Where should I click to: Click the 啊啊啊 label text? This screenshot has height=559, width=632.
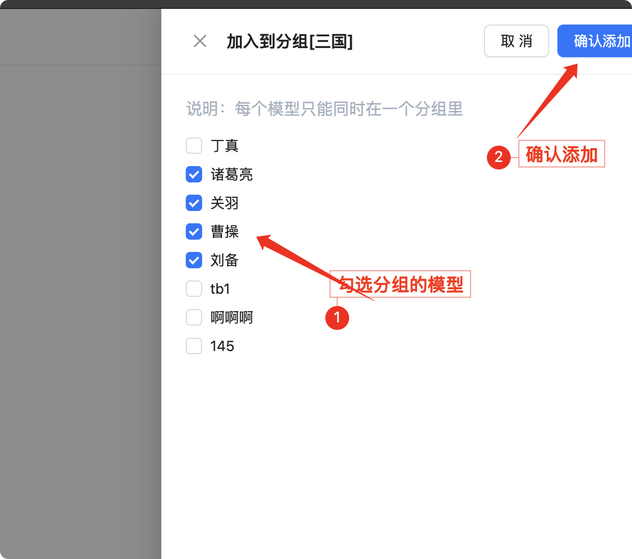(232, 317)
